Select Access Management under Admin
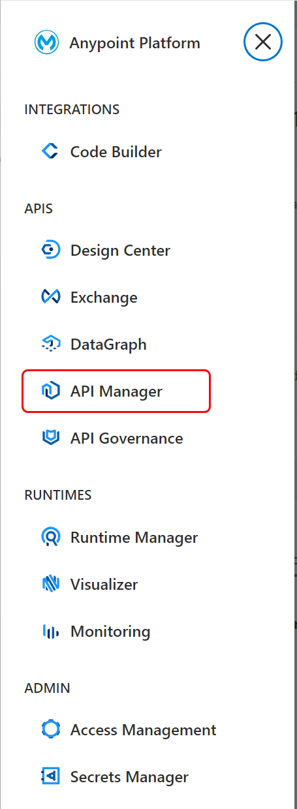Image resolution: width=297 pixels, height=809 pixels. 144,730
